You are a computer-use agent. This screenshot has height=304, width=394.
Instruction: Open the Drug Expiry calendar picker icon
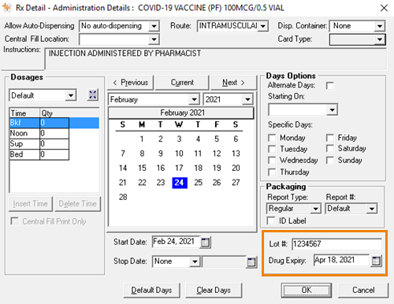tap(376, 261)
